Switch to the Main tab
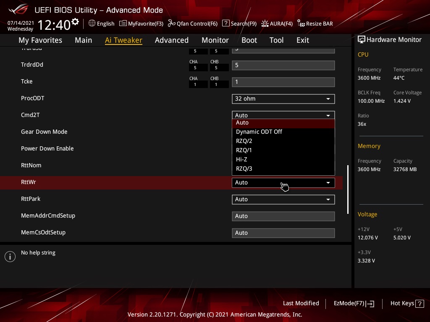The height and width of the screenshot is (322, 430). pyautogui.click(x=84, y=40)
